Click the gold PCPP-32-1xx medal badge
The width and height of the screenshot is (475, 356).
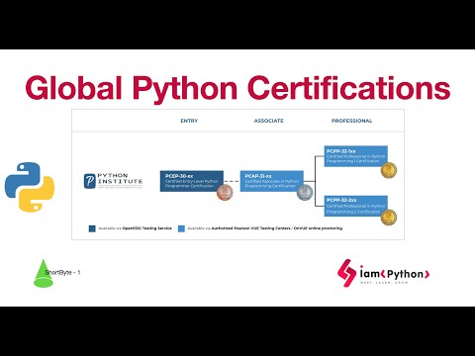(389, 170)
